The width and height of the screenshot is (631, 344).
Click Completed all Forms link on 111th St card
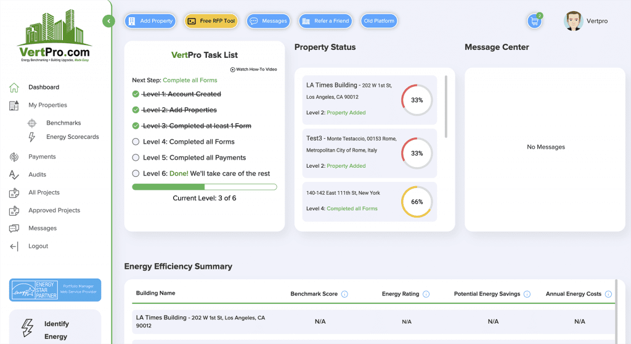(352, 208)
